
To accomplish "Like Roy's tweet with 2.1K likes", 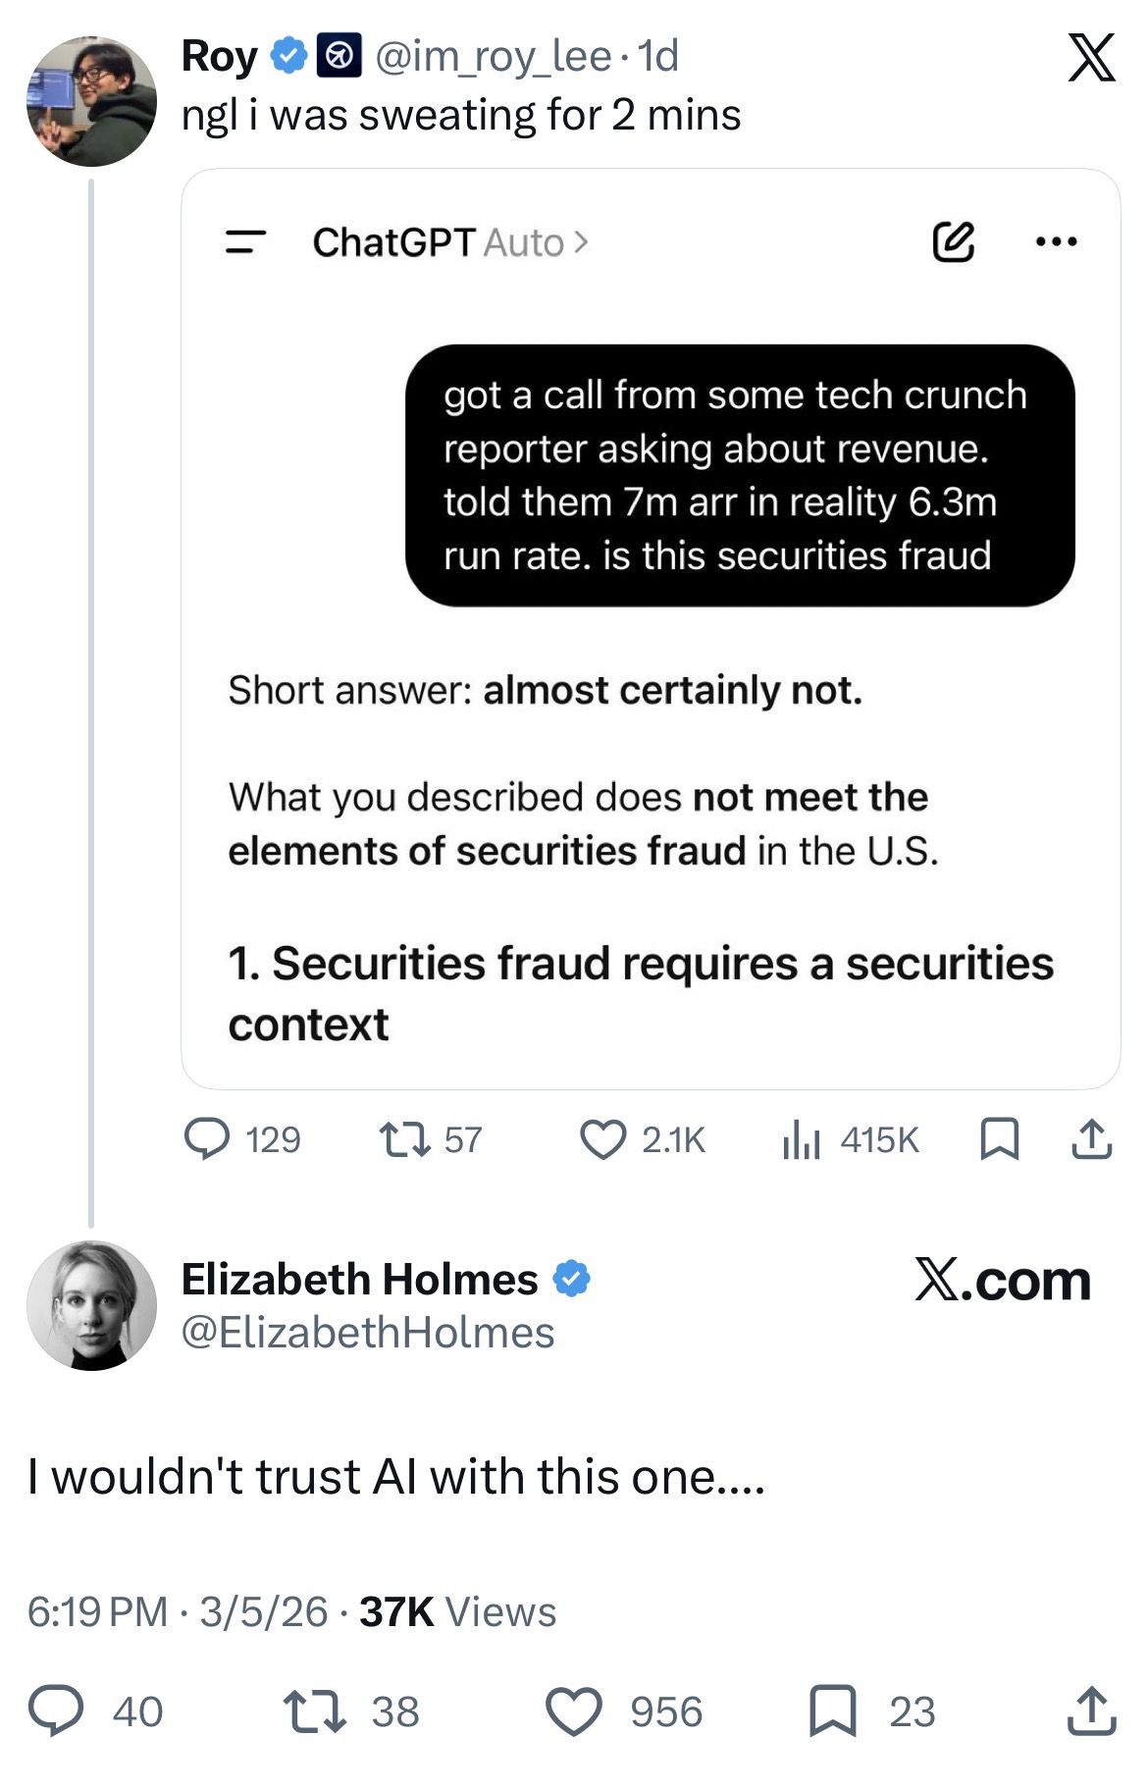I will (x=602, y=1140).
